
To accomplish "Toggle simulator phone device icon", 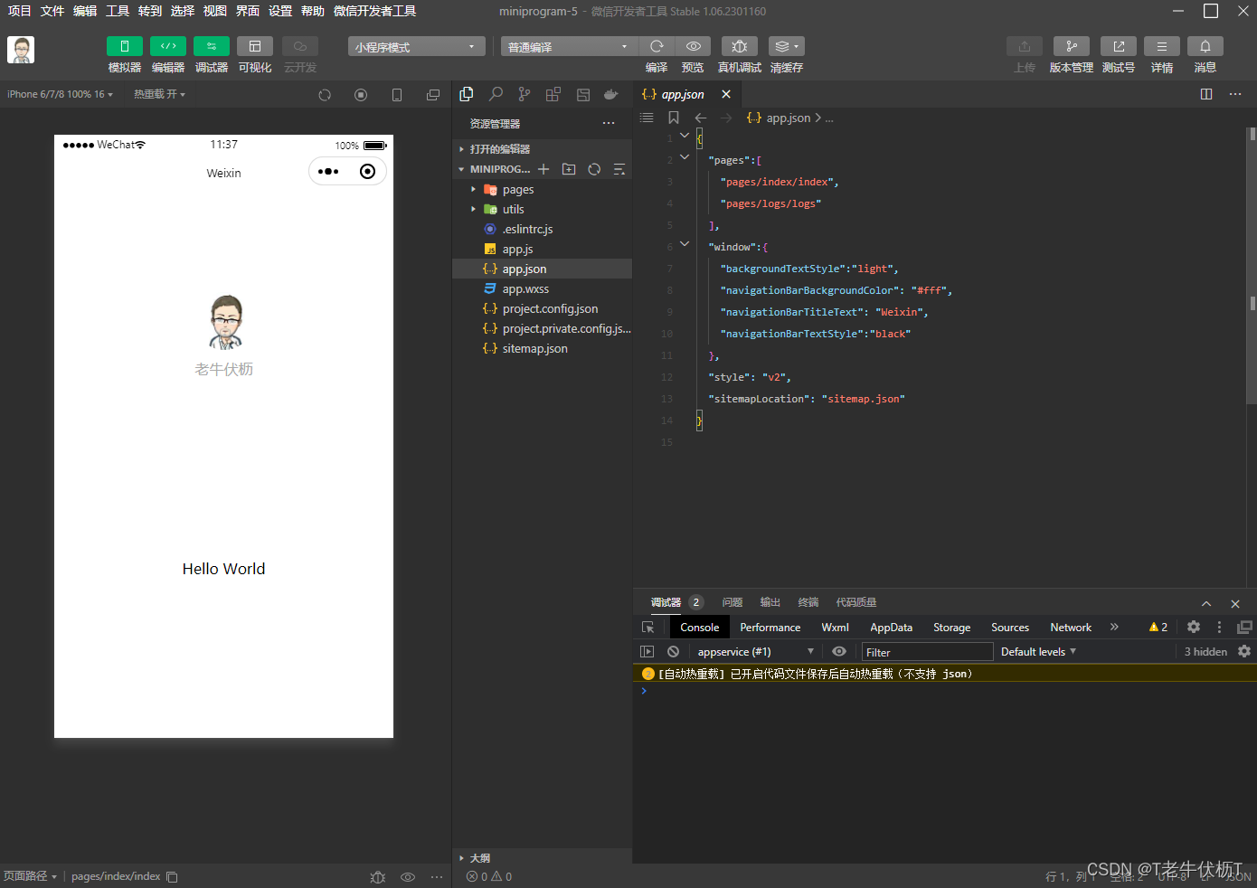I will (x=397, y=95).
